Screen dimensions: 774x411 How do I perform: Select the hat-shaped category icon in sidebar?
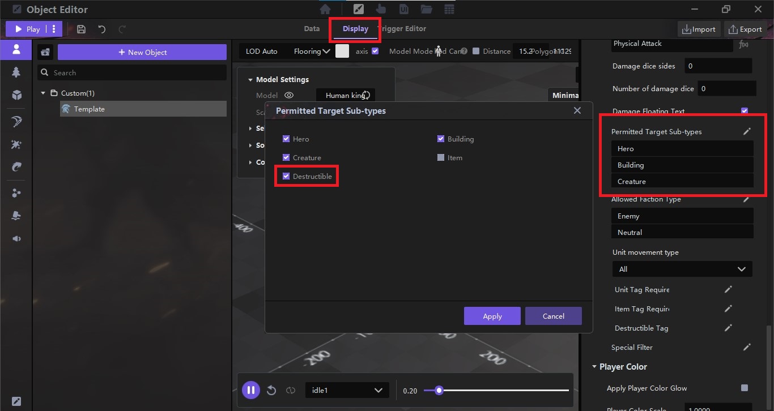(16, 216)
